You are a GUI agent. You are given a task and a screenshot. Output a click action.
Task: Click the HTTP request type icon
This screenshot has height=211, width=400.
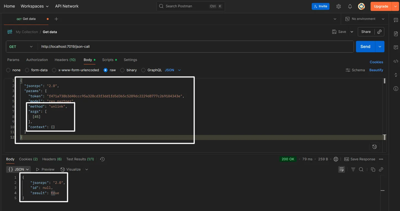[10, 32]
